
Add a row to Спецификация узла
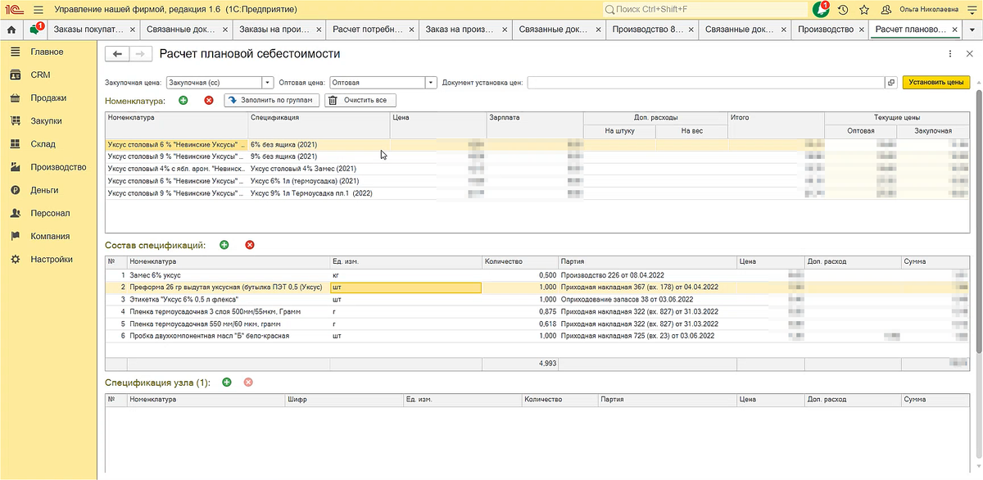click(x=226, y=383)
